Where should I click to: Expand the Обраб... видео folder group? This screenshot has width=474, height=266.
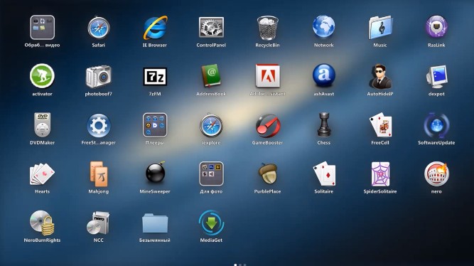(43, 27)
